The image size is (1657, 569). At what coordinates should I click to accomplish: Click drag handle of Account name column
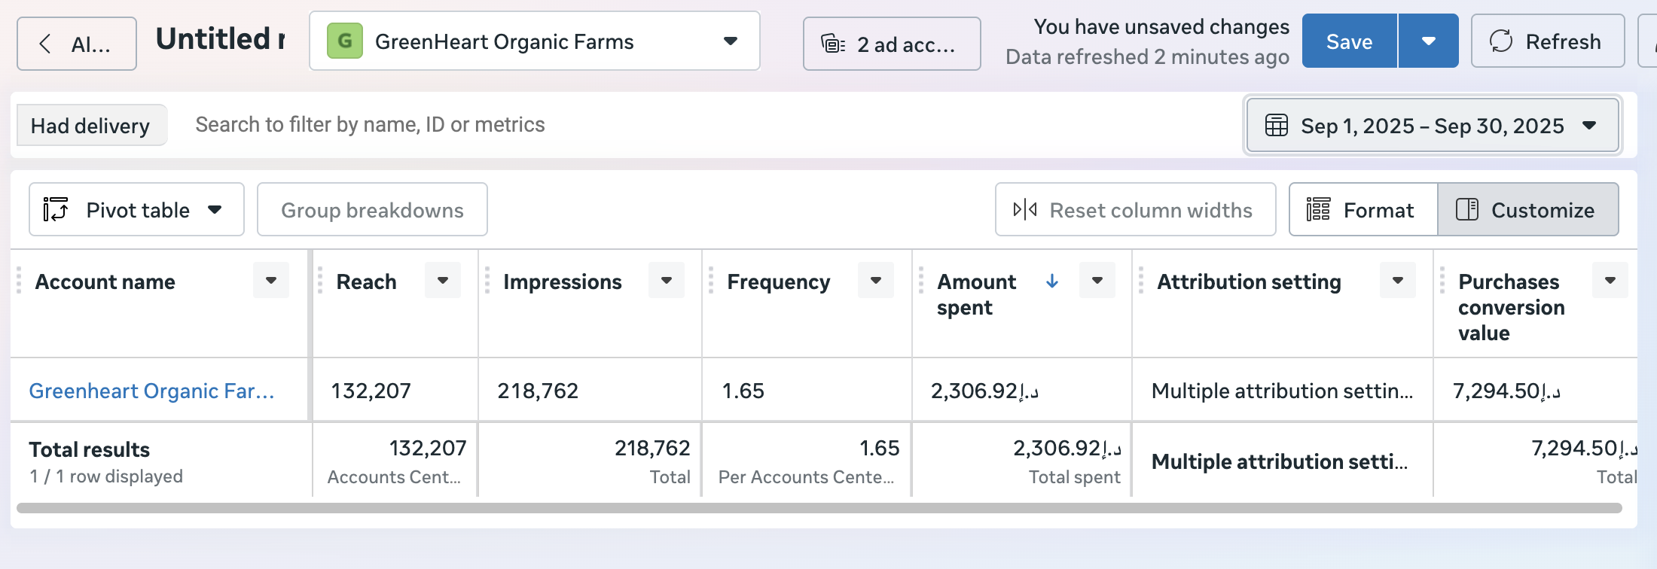19,281
